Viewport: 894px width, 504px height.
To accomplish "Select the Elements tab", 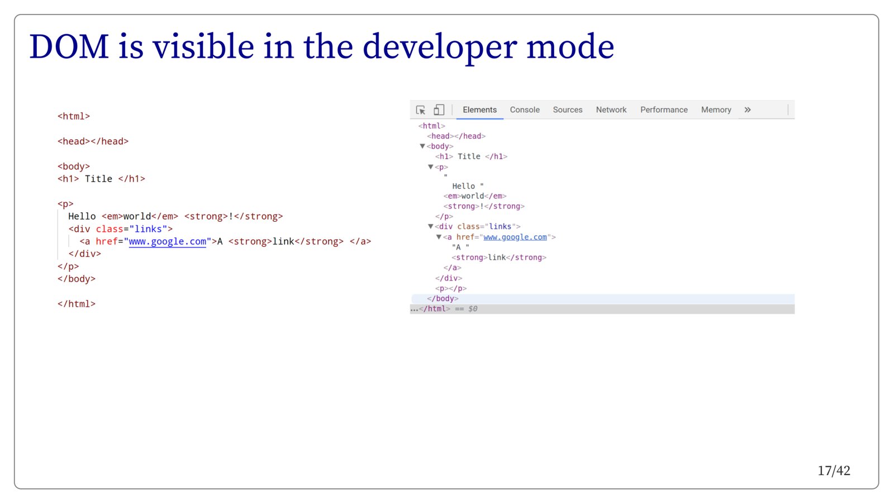I will click(x=479, y=110).
